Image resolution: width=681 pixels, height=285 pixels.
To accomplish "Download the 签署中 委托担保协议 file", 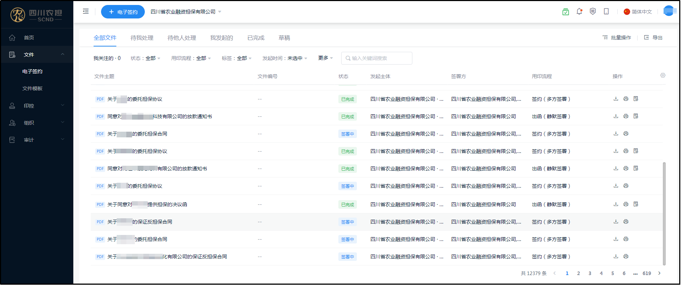I will 616,186.
